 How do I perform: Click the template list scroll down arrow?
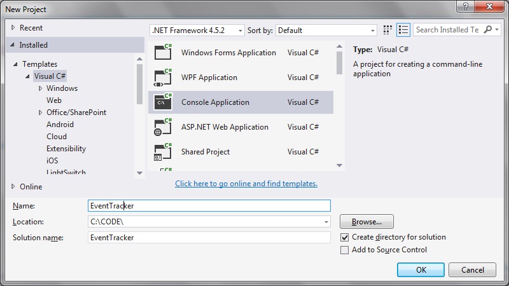(x=339, y=165)
